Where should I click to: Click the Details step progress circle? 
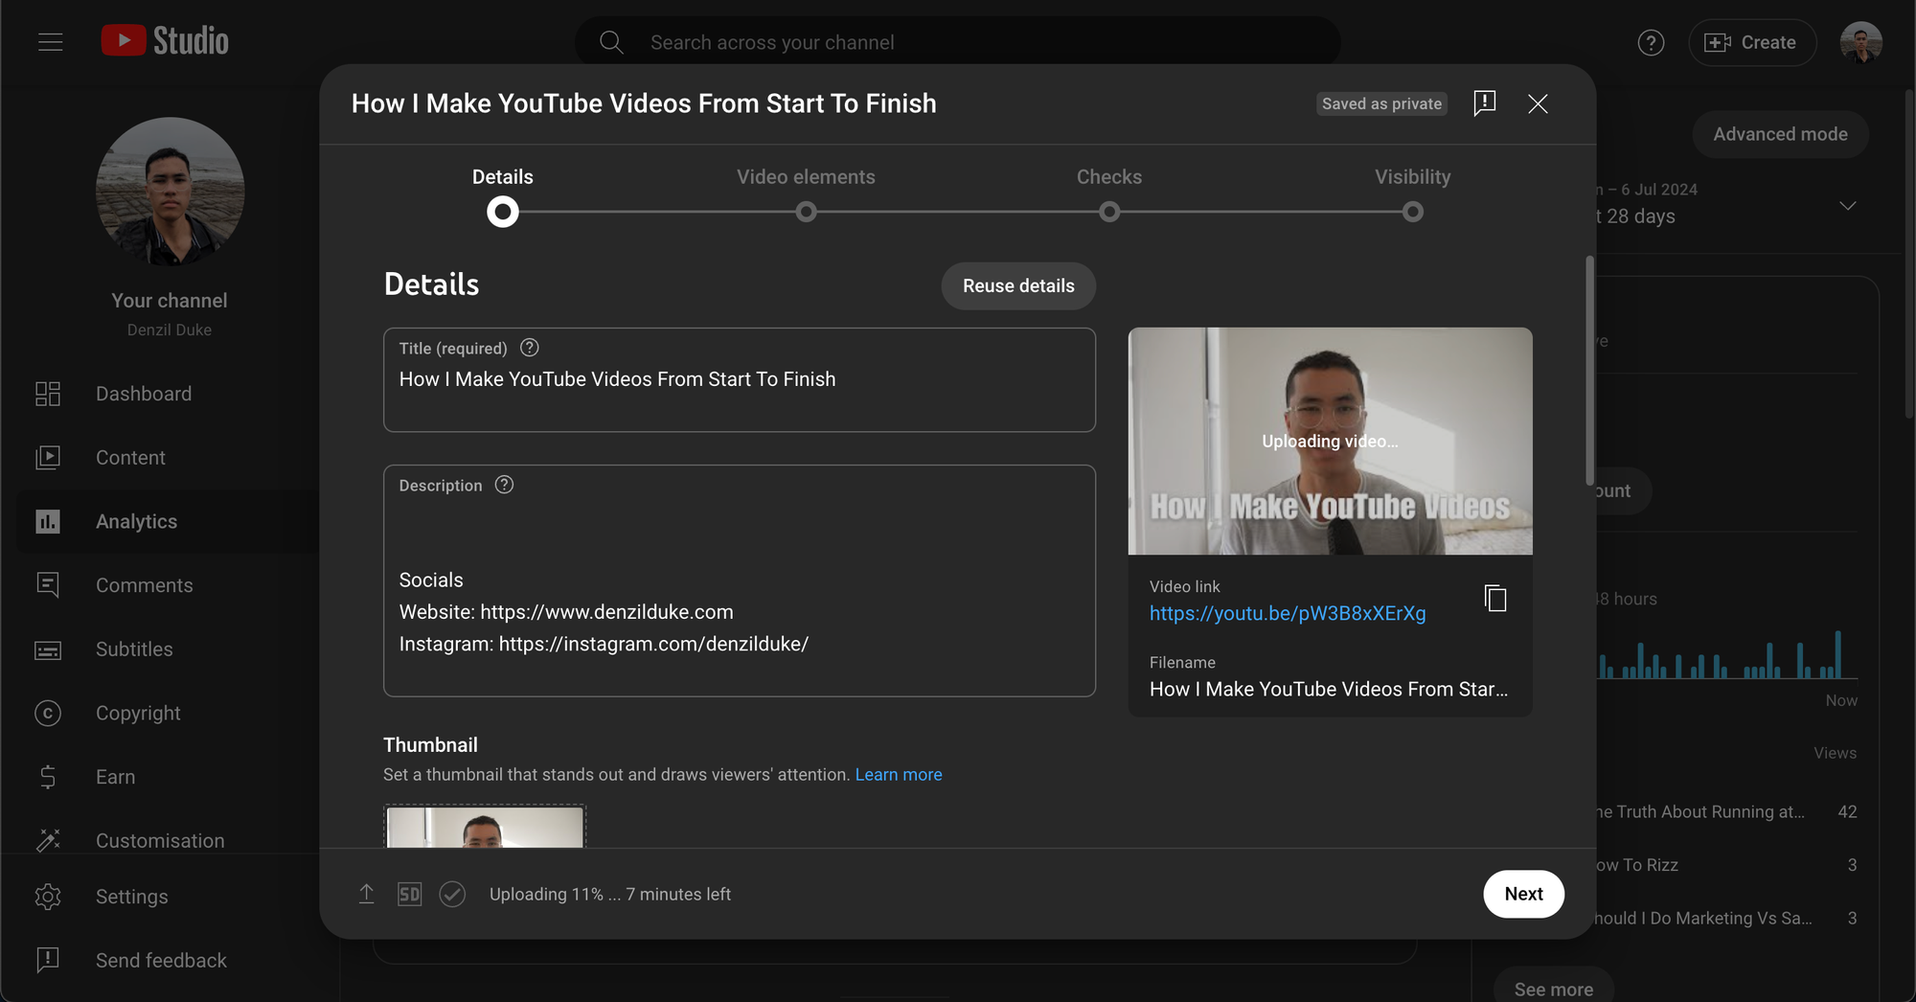coord(503,212)
